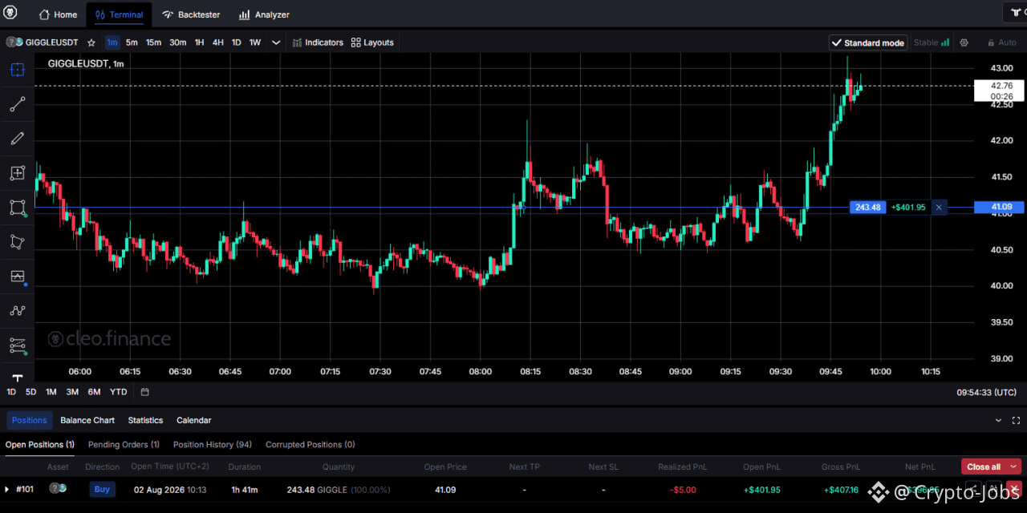Viewport: 1027px width, 513px height.
Task: Favorite GIGGLEUSDT with the star icon
Action: click(x=91, y=42)
